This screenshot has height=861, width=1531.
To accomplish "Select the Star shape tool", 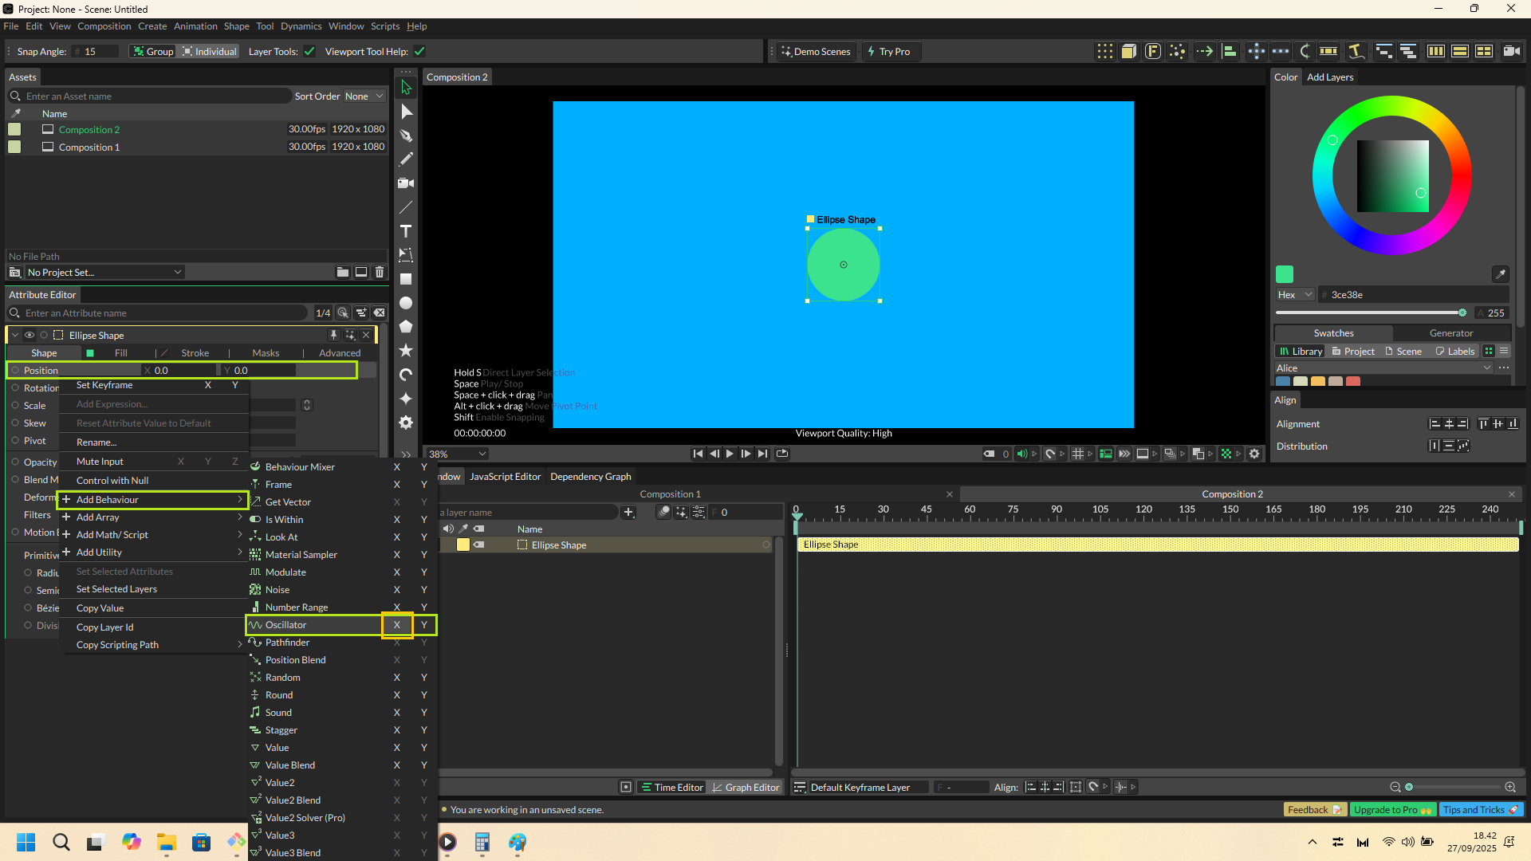I will tap(406, 351).
